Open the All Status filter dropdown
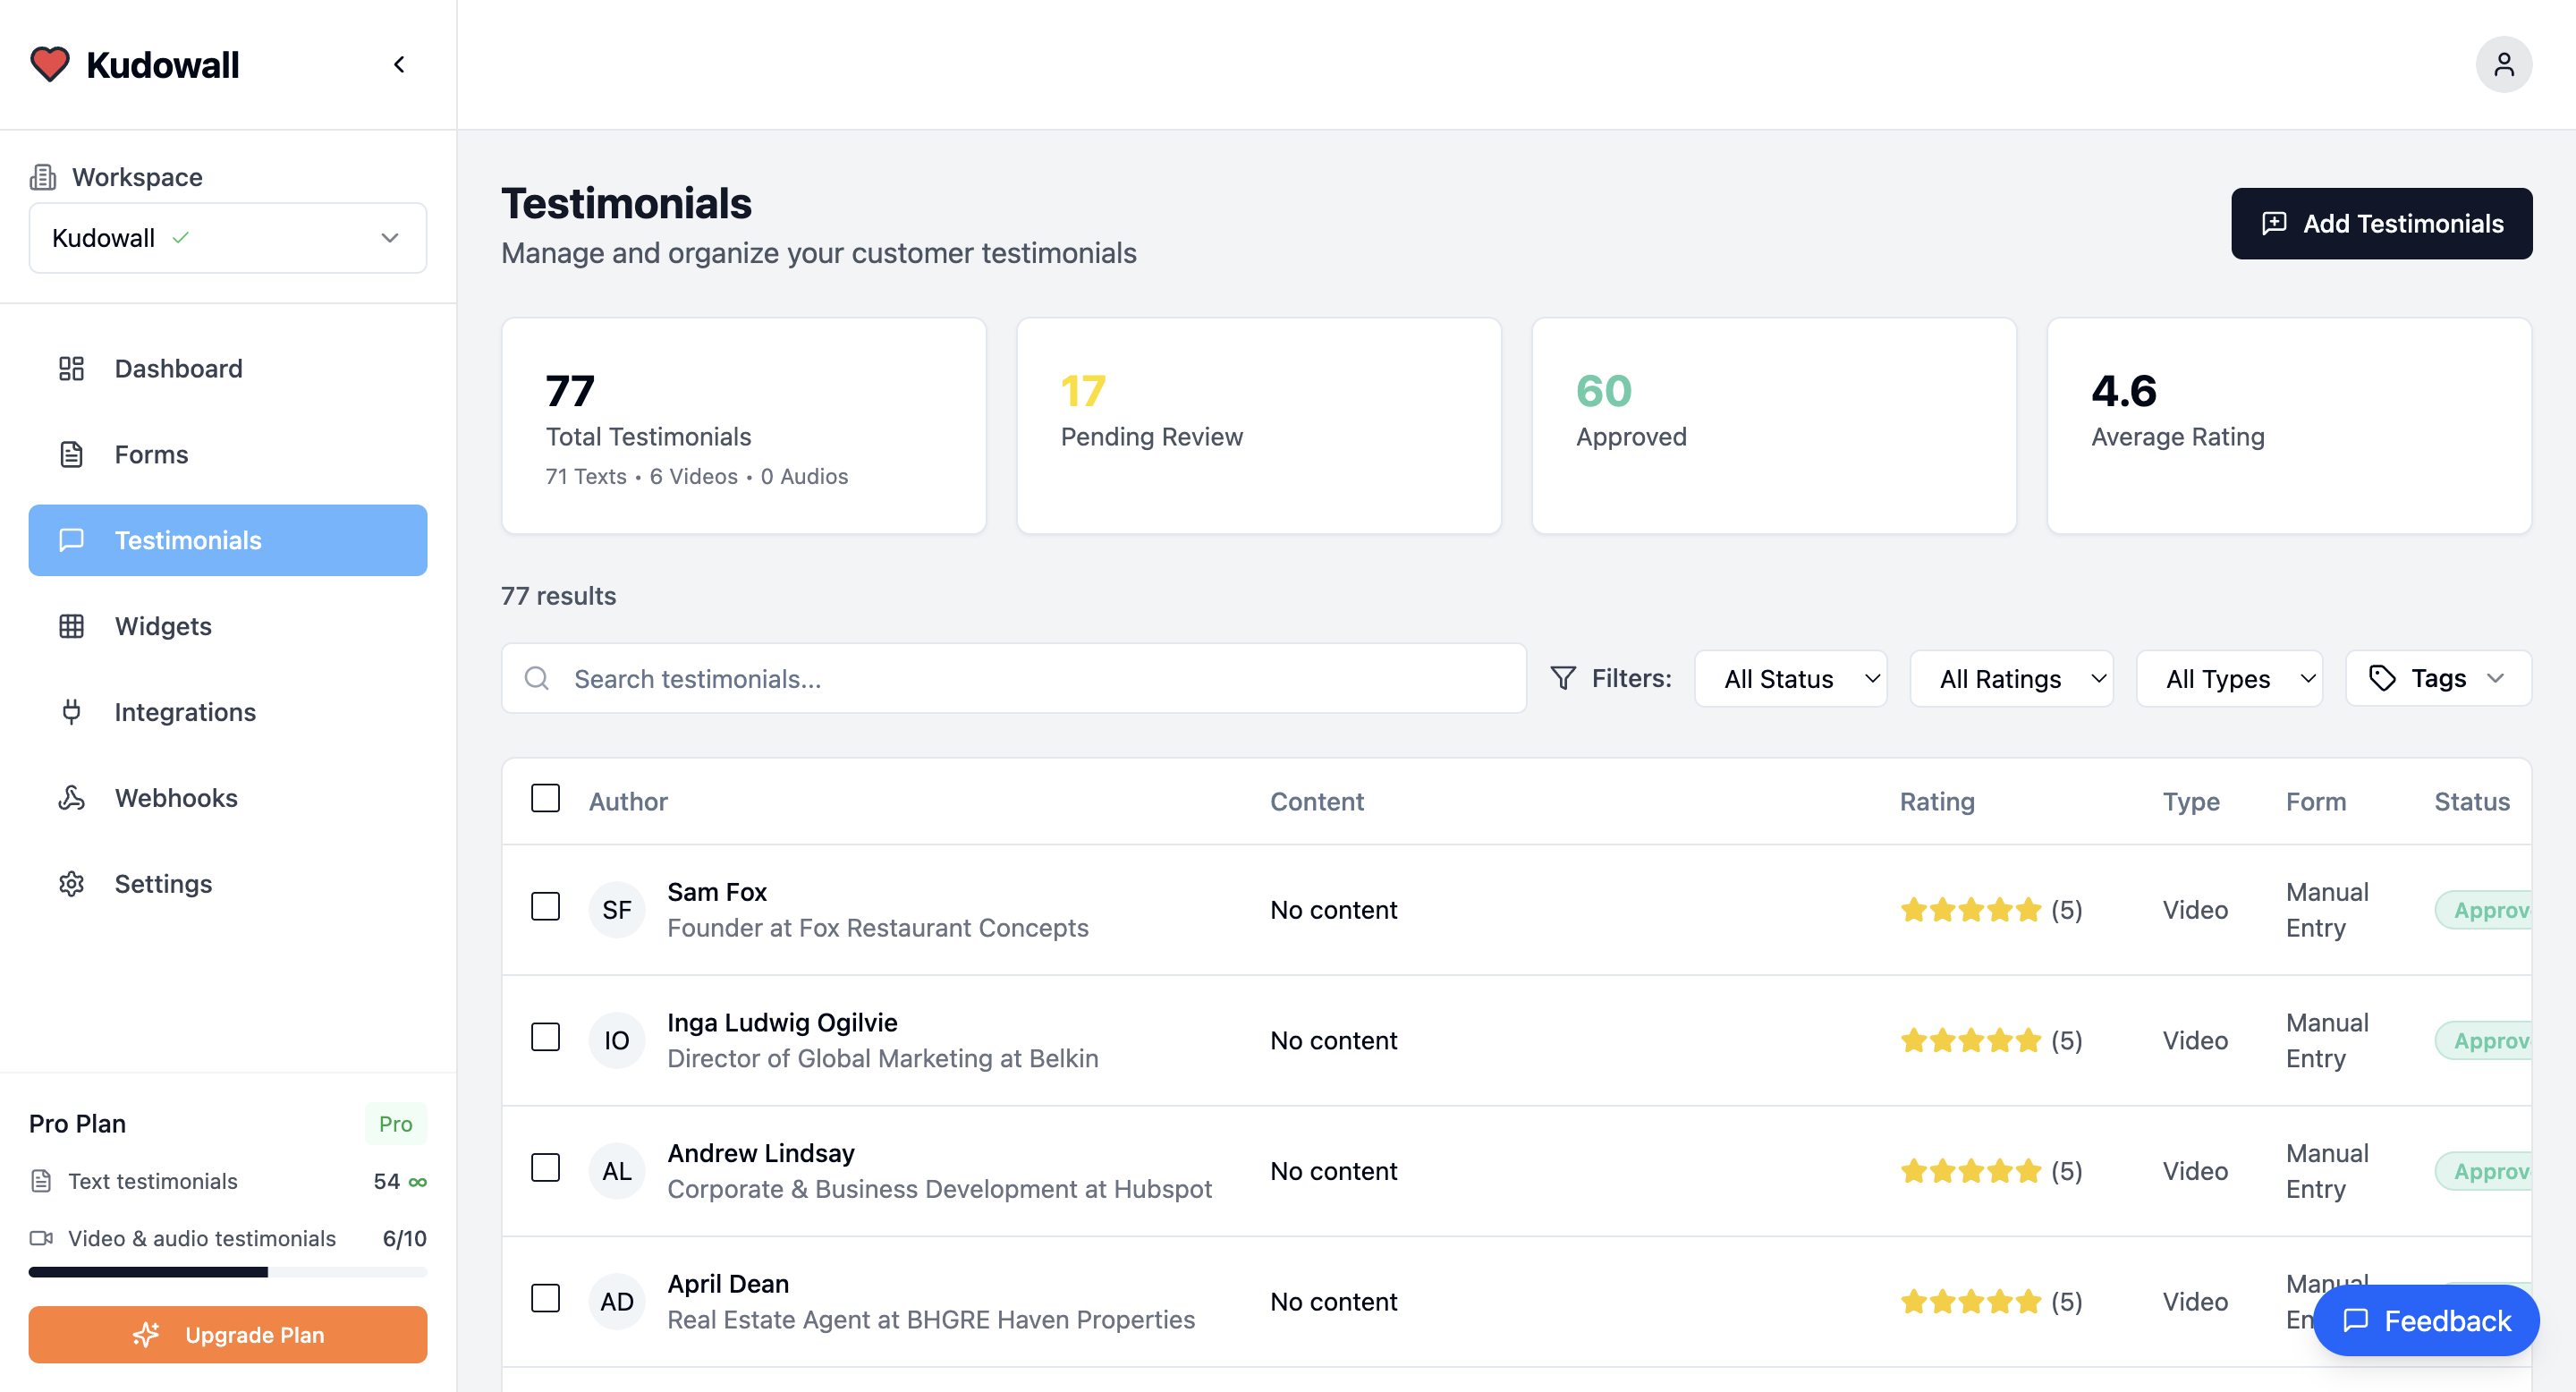2576x1392 pixels. (x=1790, y=679)
